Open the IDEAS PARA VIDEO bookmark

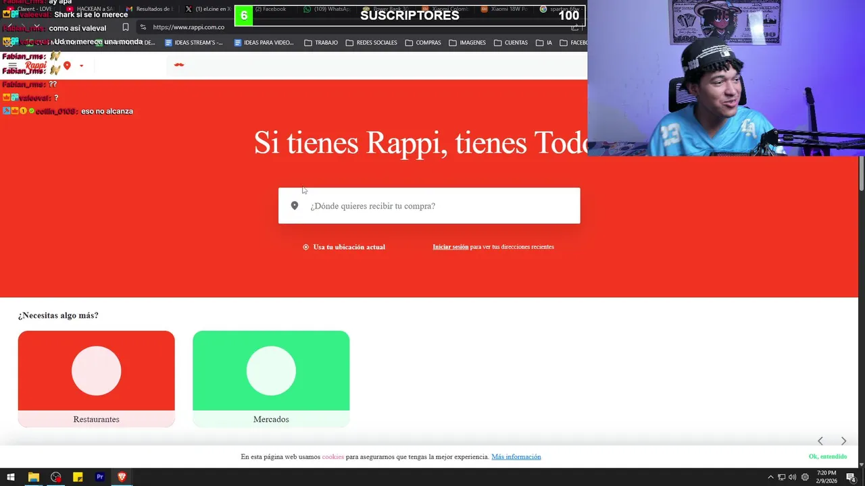[x=264, y=43]
